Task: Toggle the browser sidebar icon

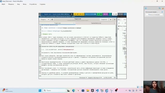Action: click(x=118, y=29)
